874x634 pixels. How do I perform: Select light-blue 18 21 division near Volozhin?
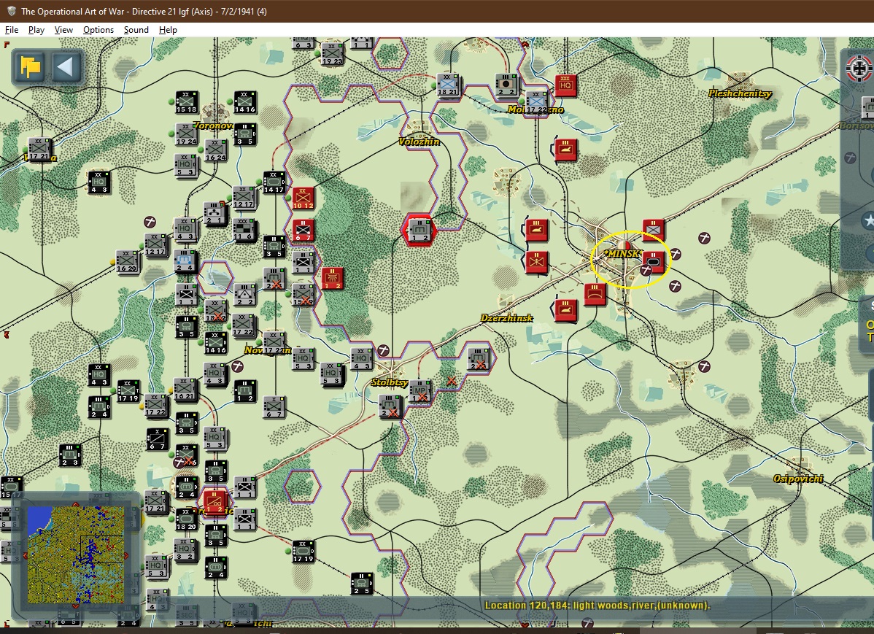pyautogui.click(x=448, y=85)
